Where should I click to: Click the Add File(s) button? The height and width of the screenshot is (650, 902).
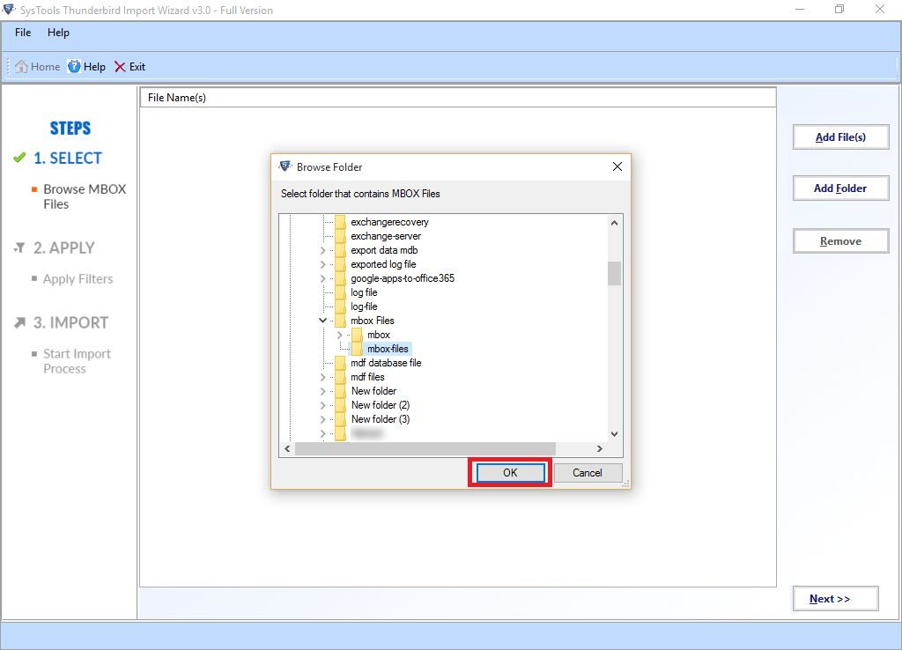(840, 137)
